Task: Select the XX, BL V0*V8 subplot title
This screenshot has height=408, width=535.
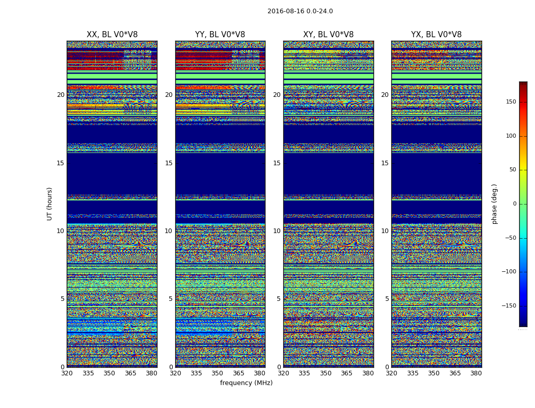Action: (112, 35)
